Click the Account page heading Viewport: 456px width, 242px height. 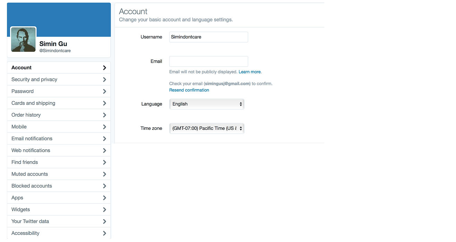tap(133, 11)
